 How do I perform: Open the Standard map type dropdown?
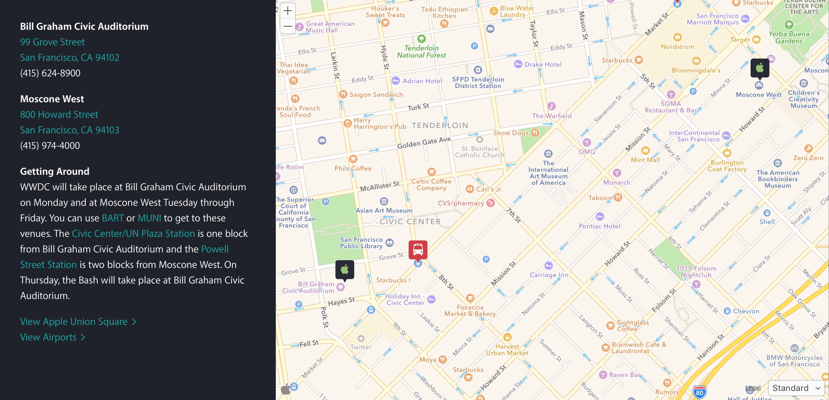pos(796,388)
